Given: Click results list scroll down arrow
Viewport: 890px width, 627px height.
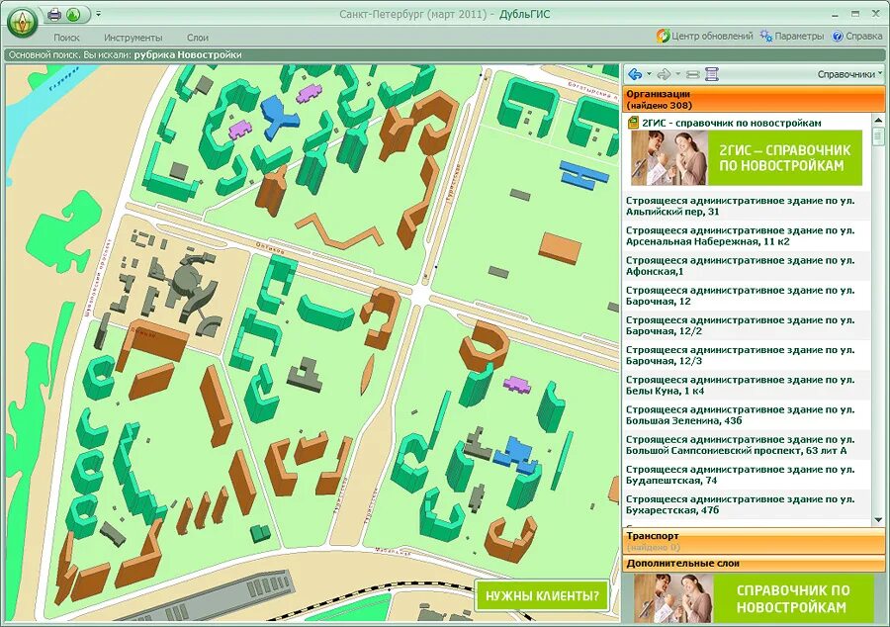Looking at the screenshot, I should [879, 519].
